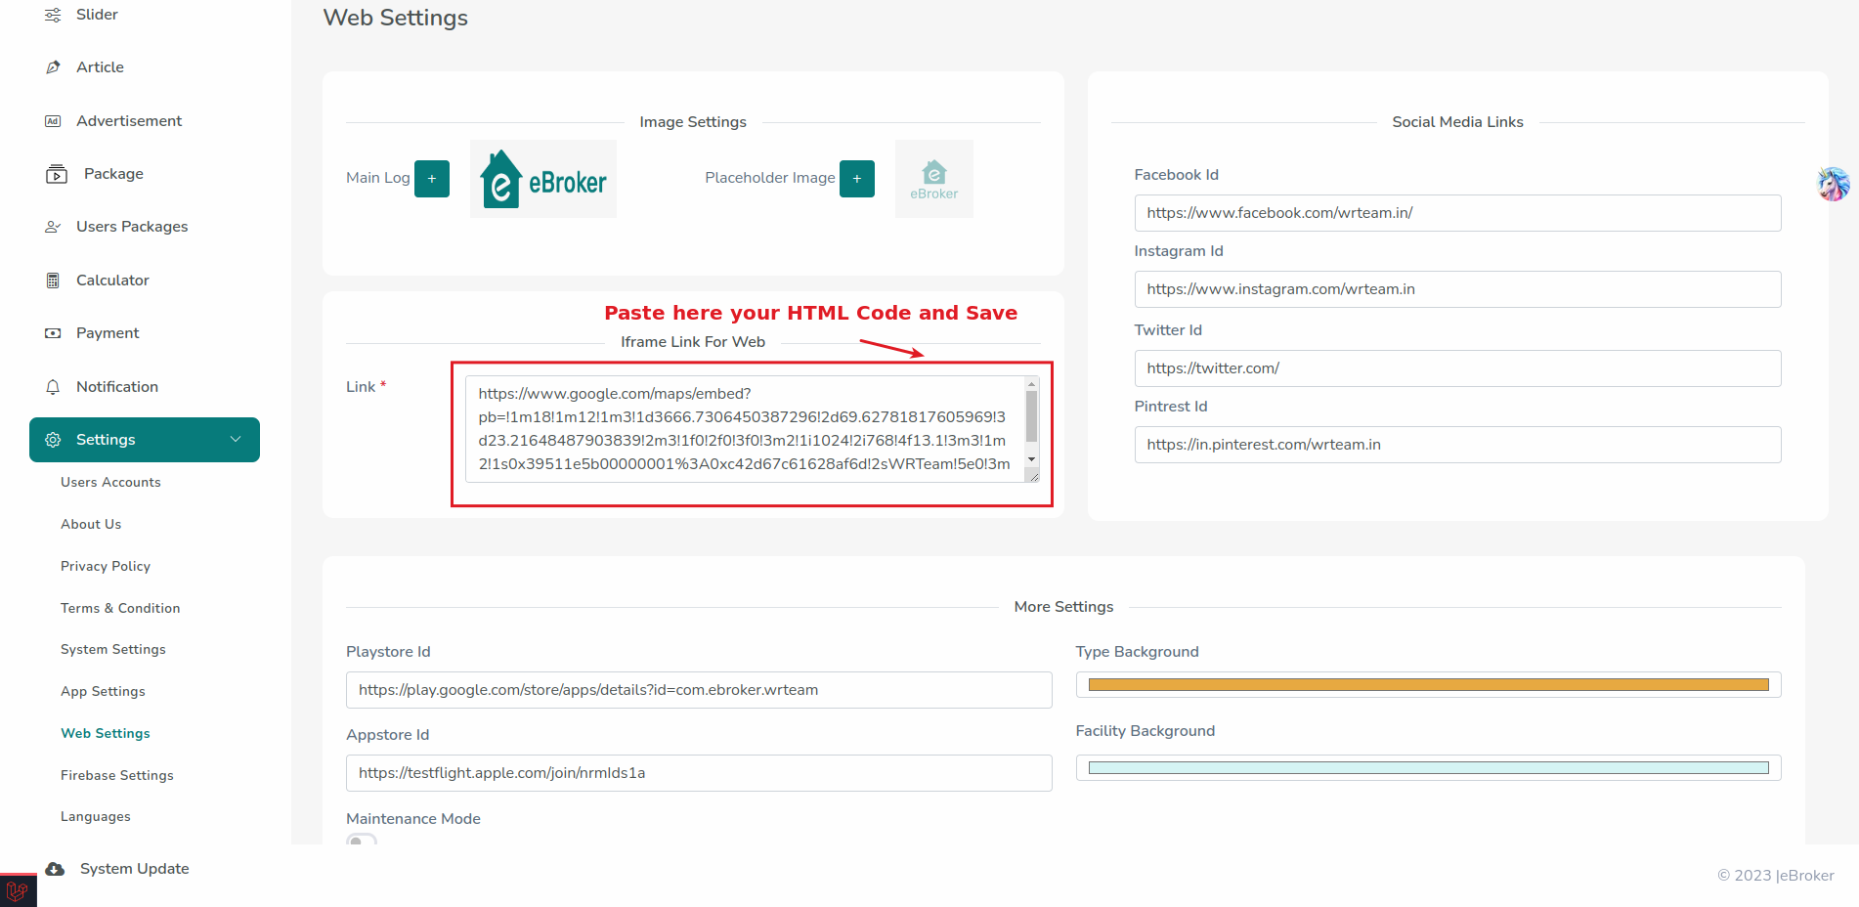The height and width of the screenshot is (907, 1859).
Task: Open the Calculator menu item
Action: click(112, 281)
